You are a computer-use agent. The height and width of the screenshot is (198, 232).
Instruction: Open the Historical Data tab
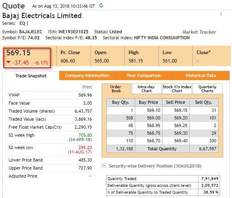[201, 75]
